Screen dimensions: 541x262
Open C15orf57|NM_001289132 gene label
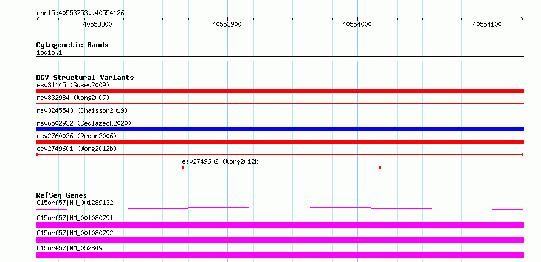(75, 203)
